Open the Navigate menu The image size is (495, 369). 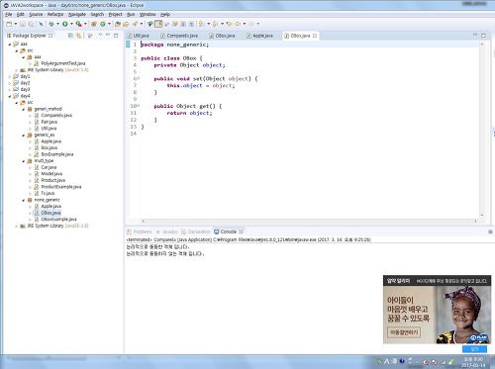[x=77, y=15]
